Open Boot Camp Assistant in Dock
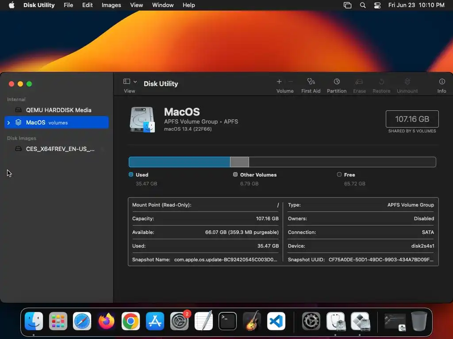The image size is (453, 339). tap(360, 321)
